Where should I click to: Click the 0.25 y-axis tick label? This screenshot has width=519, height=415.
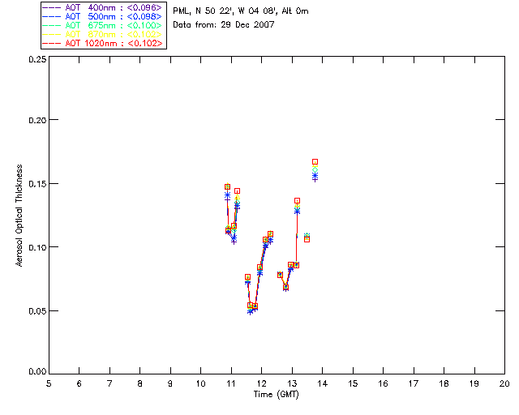pyautogui.click(x=37, y=59)
